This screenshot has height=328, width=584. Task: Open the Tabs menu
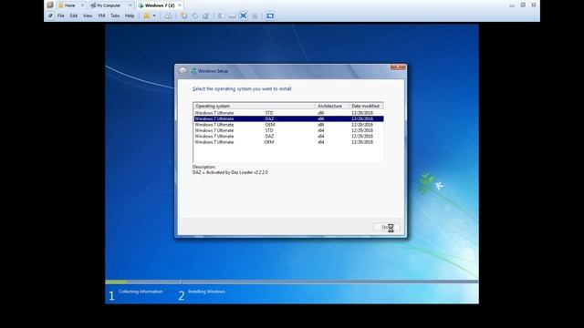pyautogui.click(x=115, y=15)
